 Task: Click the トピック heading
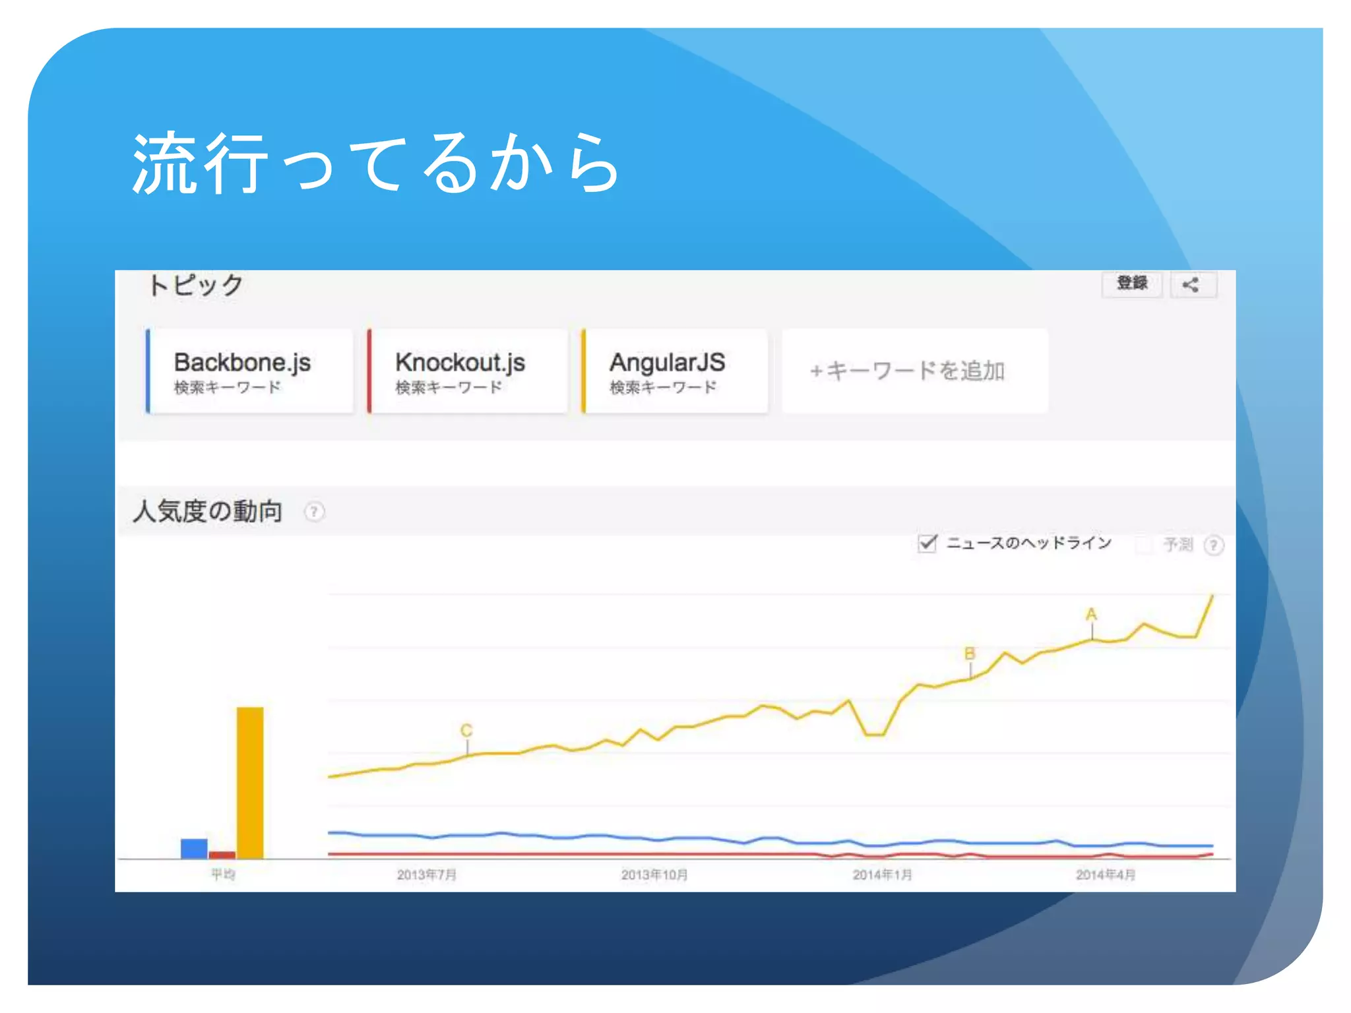[x=195, y=285]
